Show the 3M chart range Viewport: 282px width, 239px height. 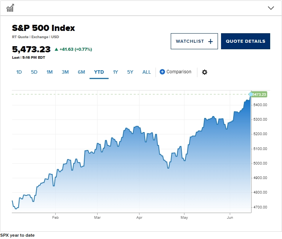(65, 72)
